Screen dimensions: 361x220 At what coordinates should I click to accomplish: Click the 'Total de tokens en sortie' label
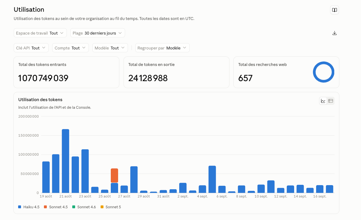[x=151, y=65]
